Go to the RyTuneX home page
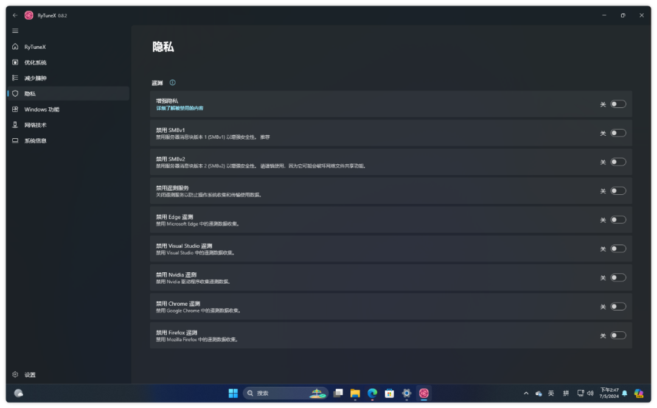657x408 pixels. click(x=68, y=46)
